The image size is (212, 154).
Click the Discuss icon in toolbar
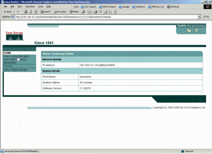(x=106, y=12)
